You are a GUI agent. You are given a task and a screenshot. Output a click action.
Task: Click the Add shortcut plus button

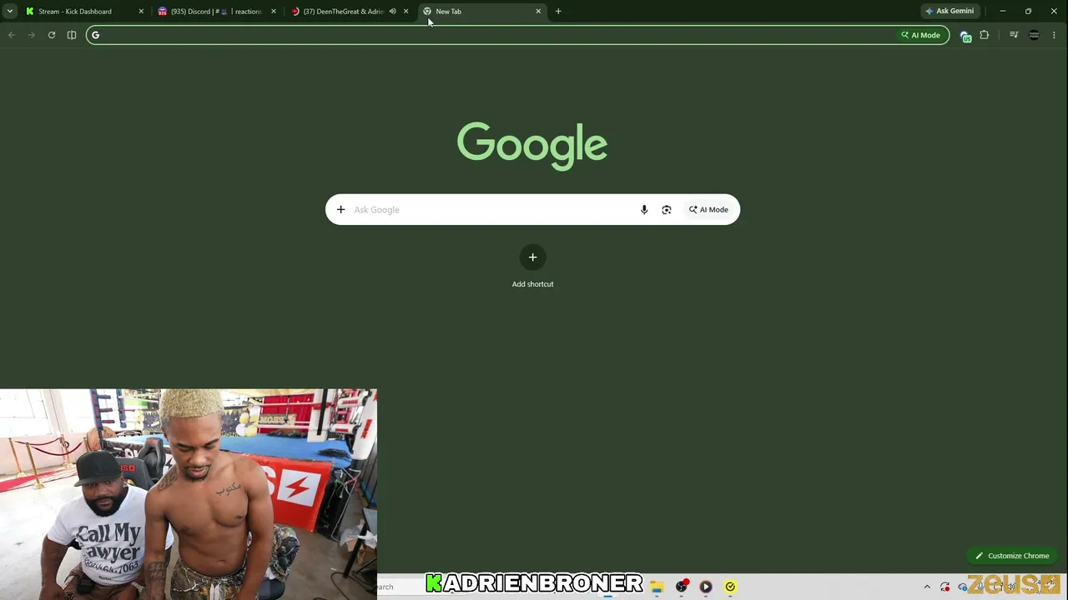point(532,257)
